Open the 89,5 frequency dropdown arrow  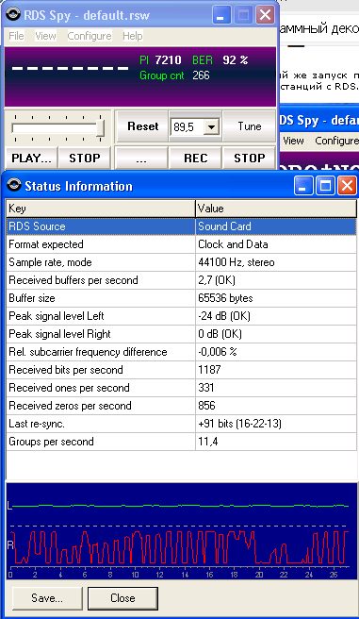pyautogui.click(x=212, y=127)
